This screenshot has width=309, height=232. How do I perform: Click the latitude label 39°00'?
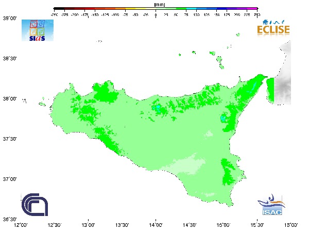(10, 19)
